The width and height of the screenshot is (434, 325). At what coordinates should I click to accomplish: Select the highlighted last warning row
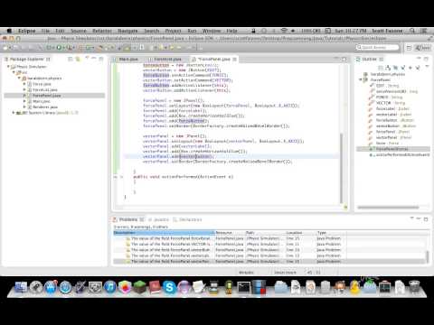coord(269,261)
